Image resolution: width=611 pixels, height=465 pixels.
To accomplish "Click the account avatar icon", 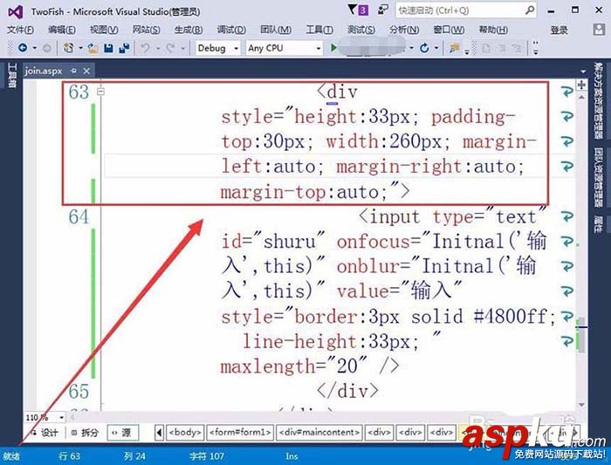I will coord(599,30).
